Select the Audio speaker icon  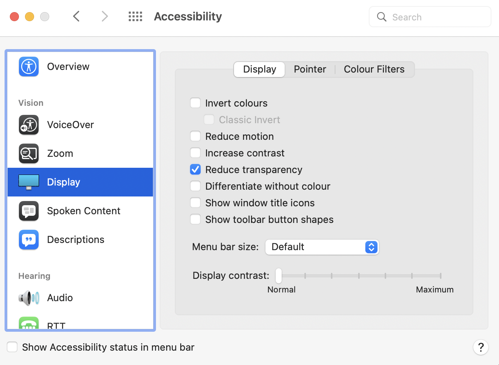pos(29,298)
